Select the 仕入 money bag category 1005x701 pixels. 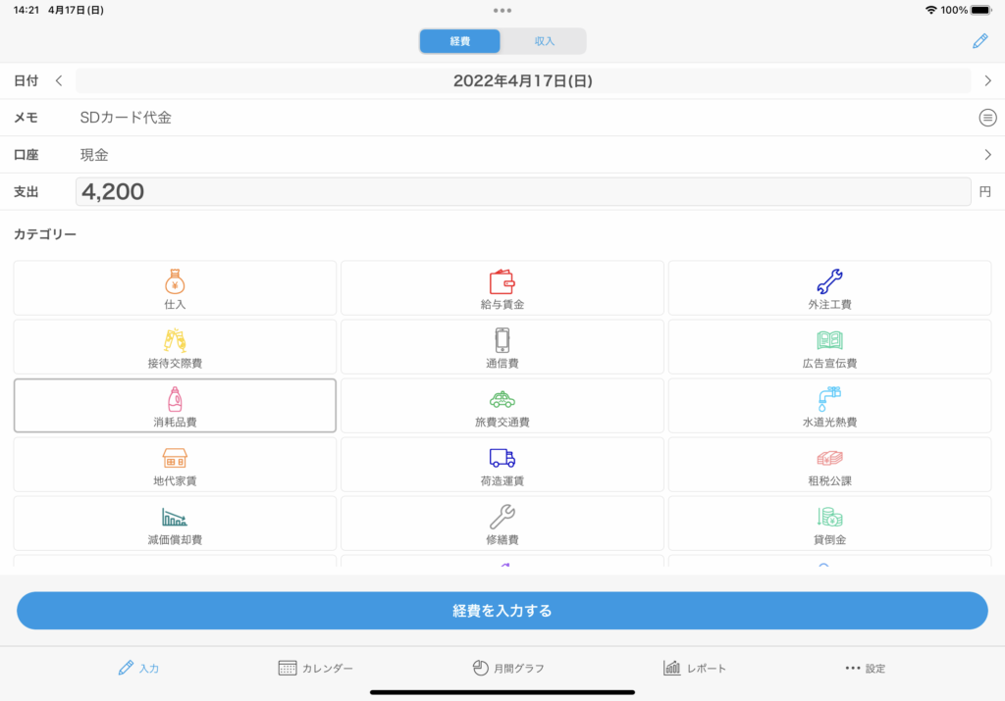click(x=175, y=288)
